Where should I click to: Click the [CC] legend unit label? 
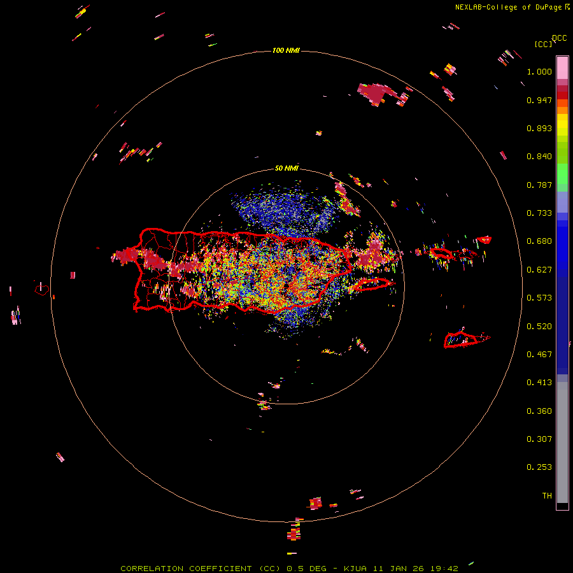tap(544, 44)
